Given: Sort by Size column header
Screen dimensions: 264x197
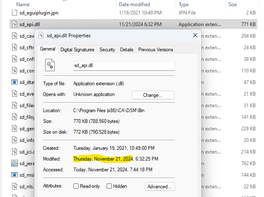Looking at the screenshot, I should pyautogui.click(x=233, y=5).
